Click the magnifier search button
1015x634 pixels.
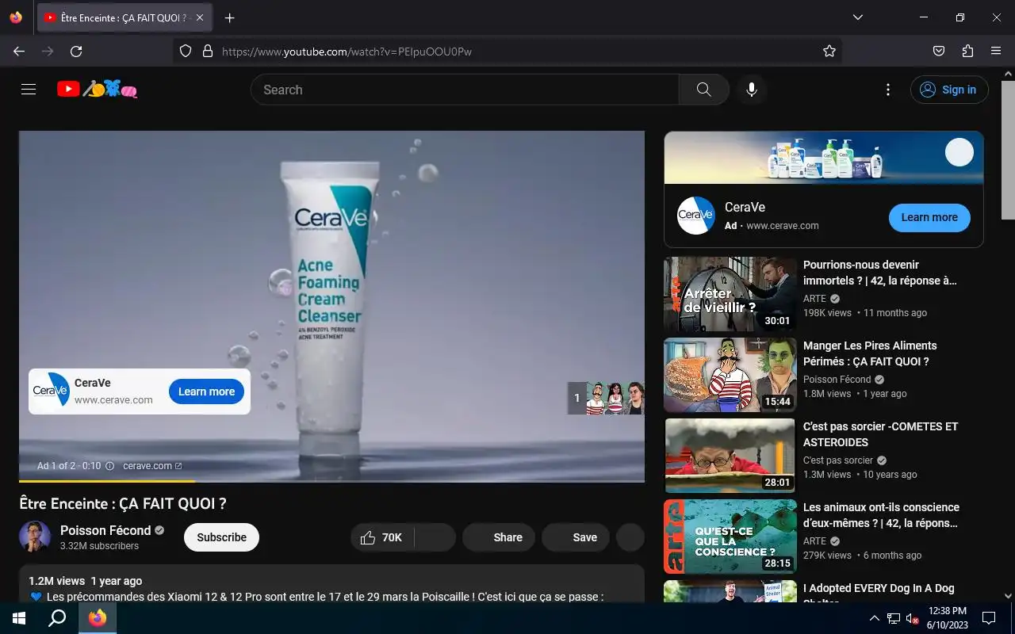pyautogui.click(x=703, y=90)
